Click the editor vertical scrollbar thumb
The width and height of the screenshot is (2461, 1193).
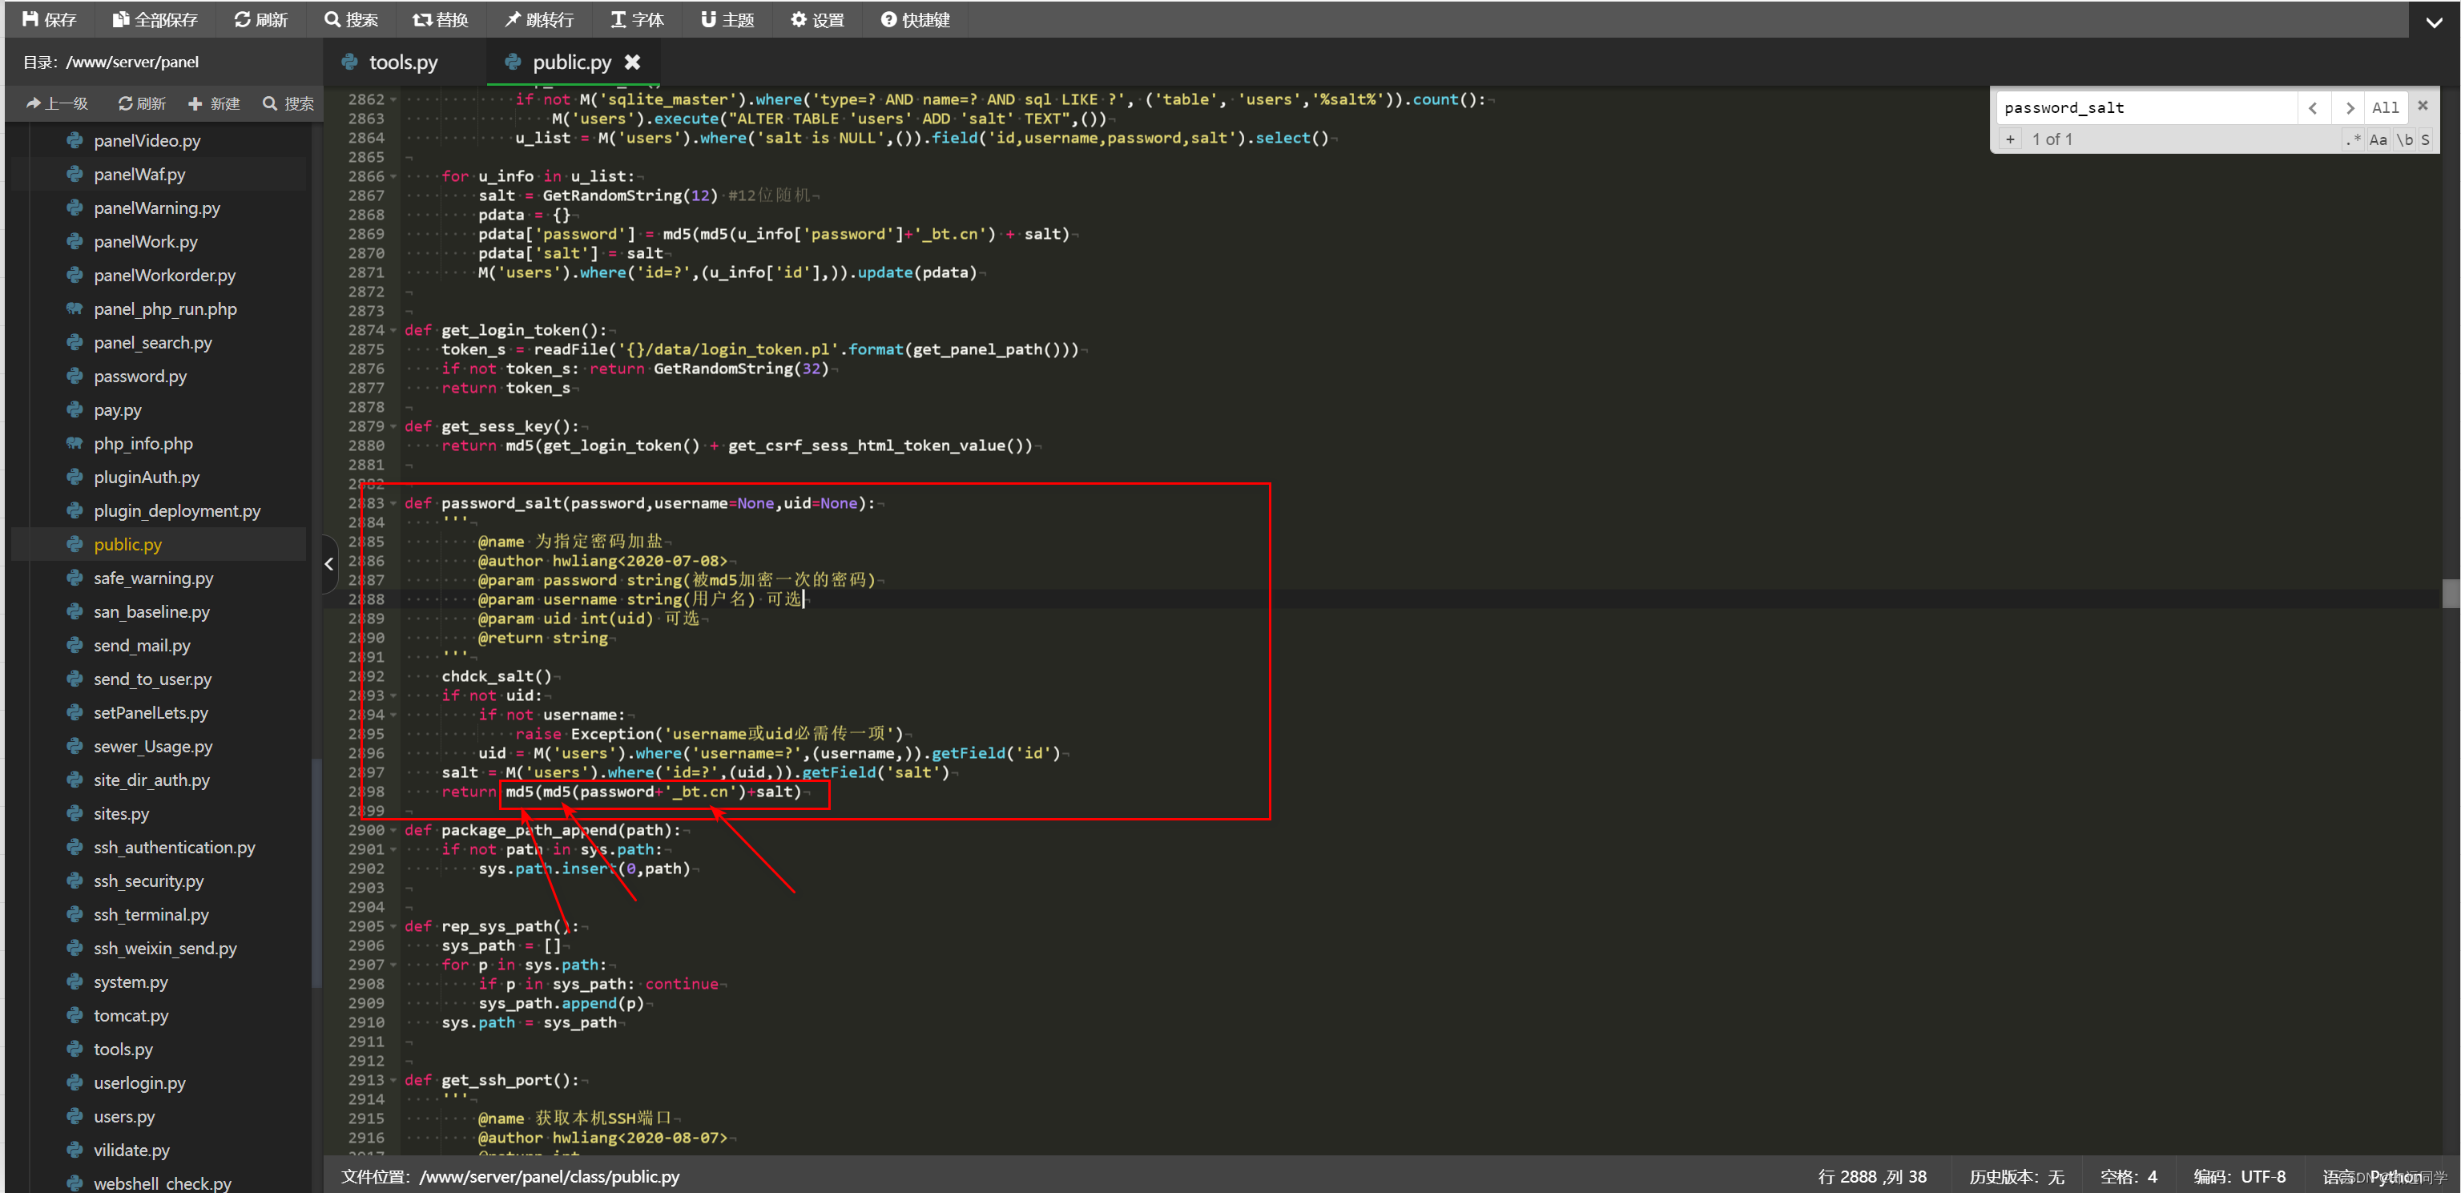(x=2451, y=593)
